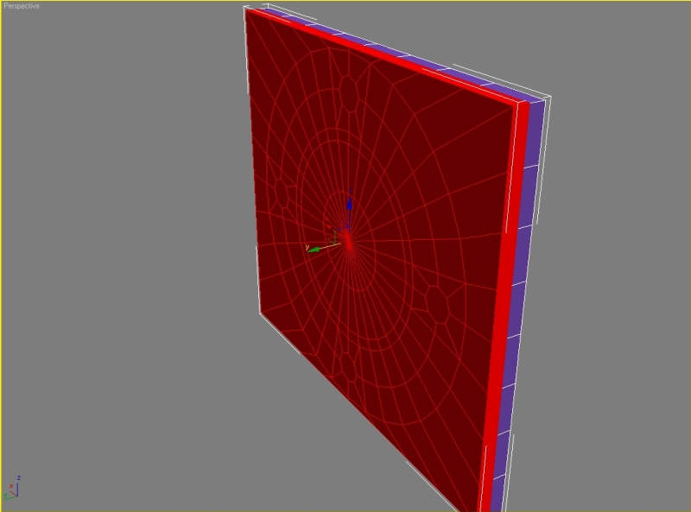The image size is (691, 512).
Task: Open the Perspective viewport label menu
Action: [x=22, y=6]
